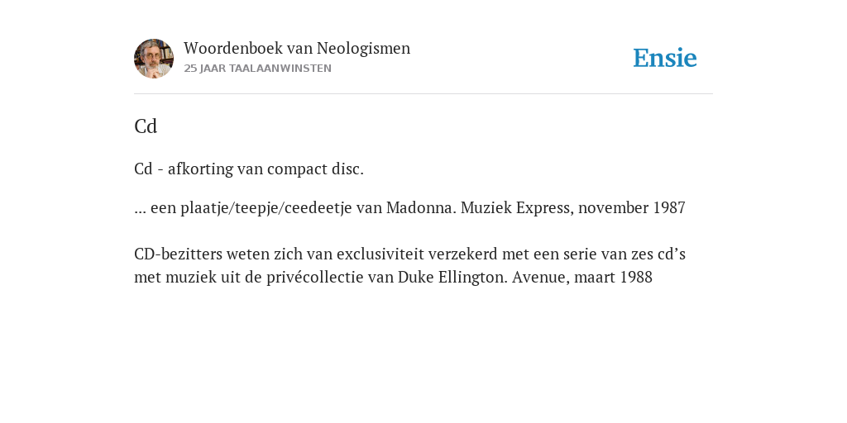Click the date 'november 1987'
Image resolution: width=847 pixels, height=423 pixels.
[631, 207]
